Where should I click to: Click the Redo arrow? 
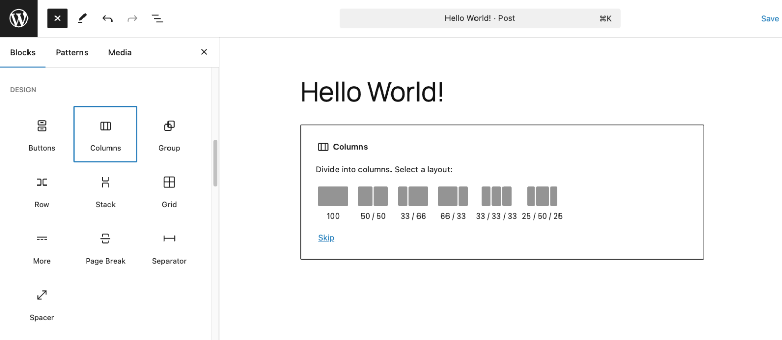coord(132,18)
